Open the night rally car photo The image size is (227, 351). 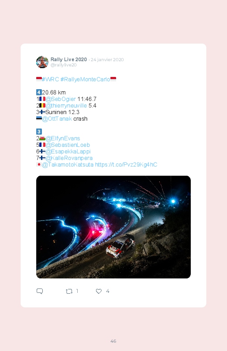click(x=113, y=227)
